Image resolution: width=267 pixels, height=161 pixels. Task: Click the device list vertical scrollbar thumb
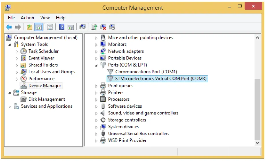click(x=257, y=109)
